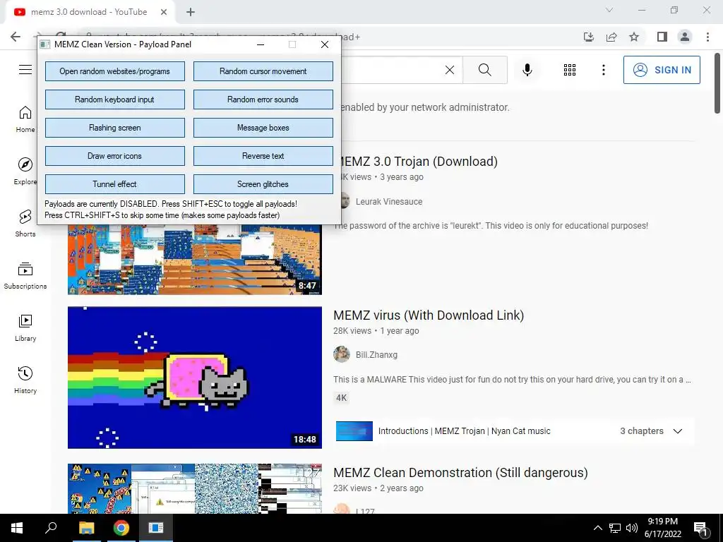This screenshot has height=542, width=723.
Task: Click the SIGN IN button
Action: (x=662, y=70)
